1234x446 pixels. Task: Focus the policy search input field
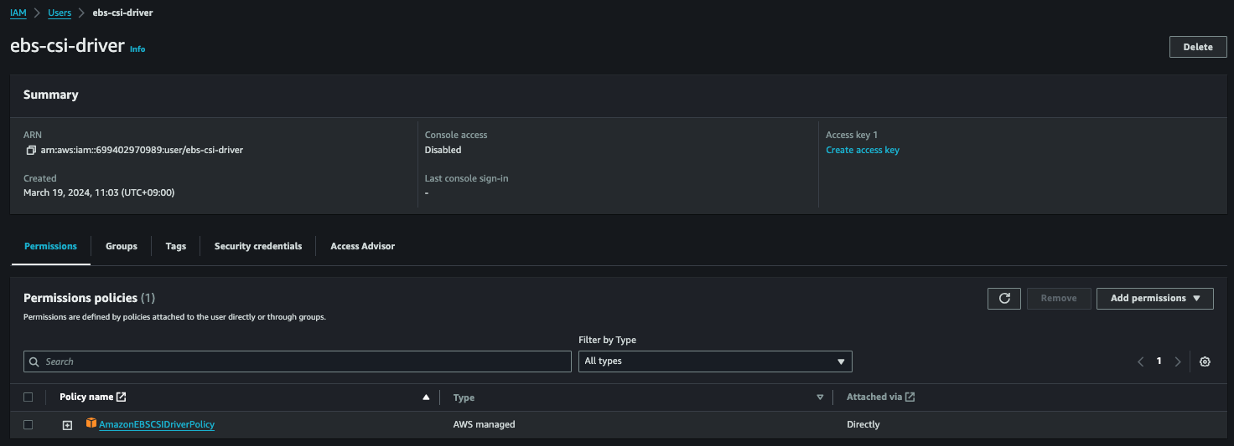pyautogui.click(x=298, y=361)
